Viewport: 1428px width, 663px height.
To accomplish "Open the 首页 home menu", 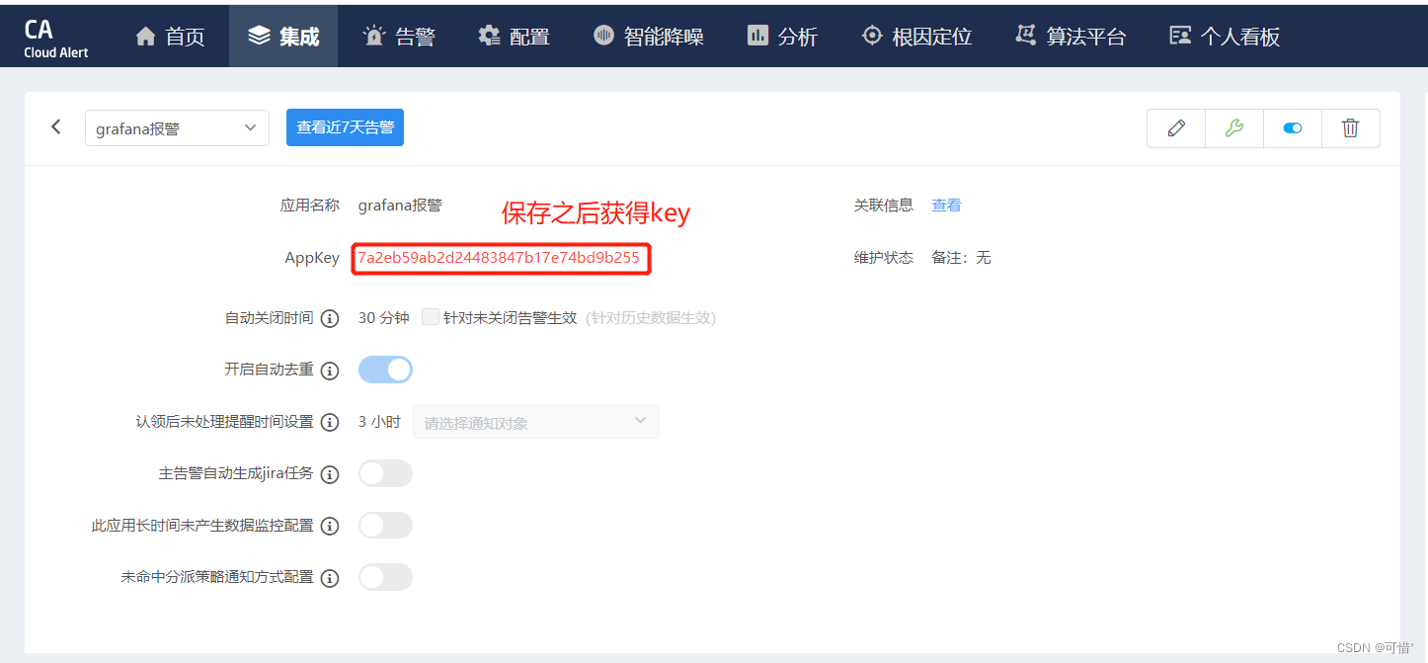I will (x=170, y=37).
